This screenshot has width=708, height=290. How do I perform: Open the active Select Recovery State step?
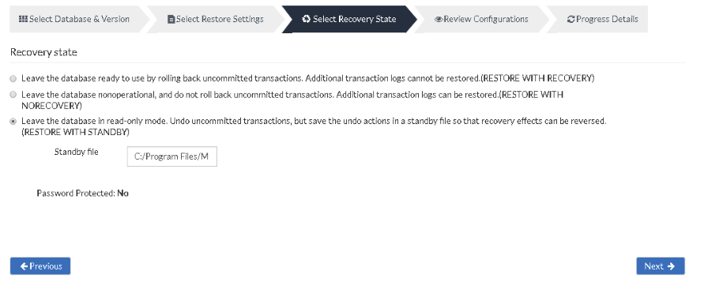coord(349,19)
